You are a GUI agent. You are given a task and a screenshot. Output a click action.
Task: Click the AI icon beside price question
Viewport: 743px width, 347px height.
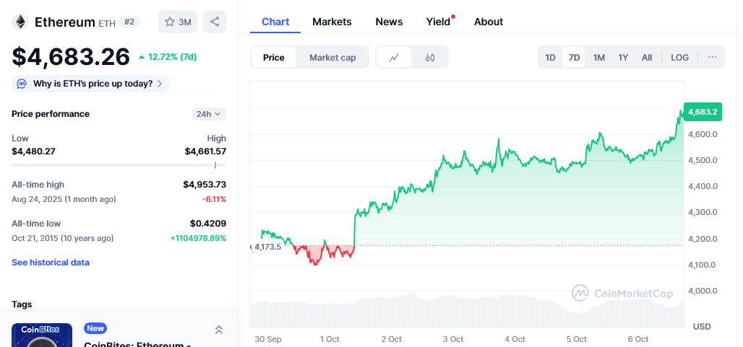[22, 84]
